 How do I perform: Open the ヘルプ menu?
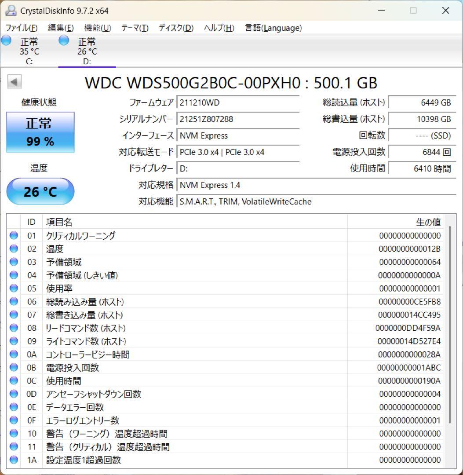[x=219, y=28]
